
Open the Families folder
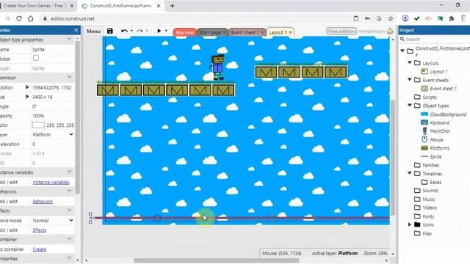tap(431, 165)
